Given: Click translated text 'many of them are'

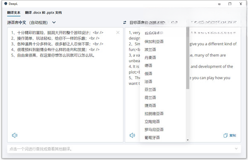Looking at the screenshot, I should coord(210,55).
